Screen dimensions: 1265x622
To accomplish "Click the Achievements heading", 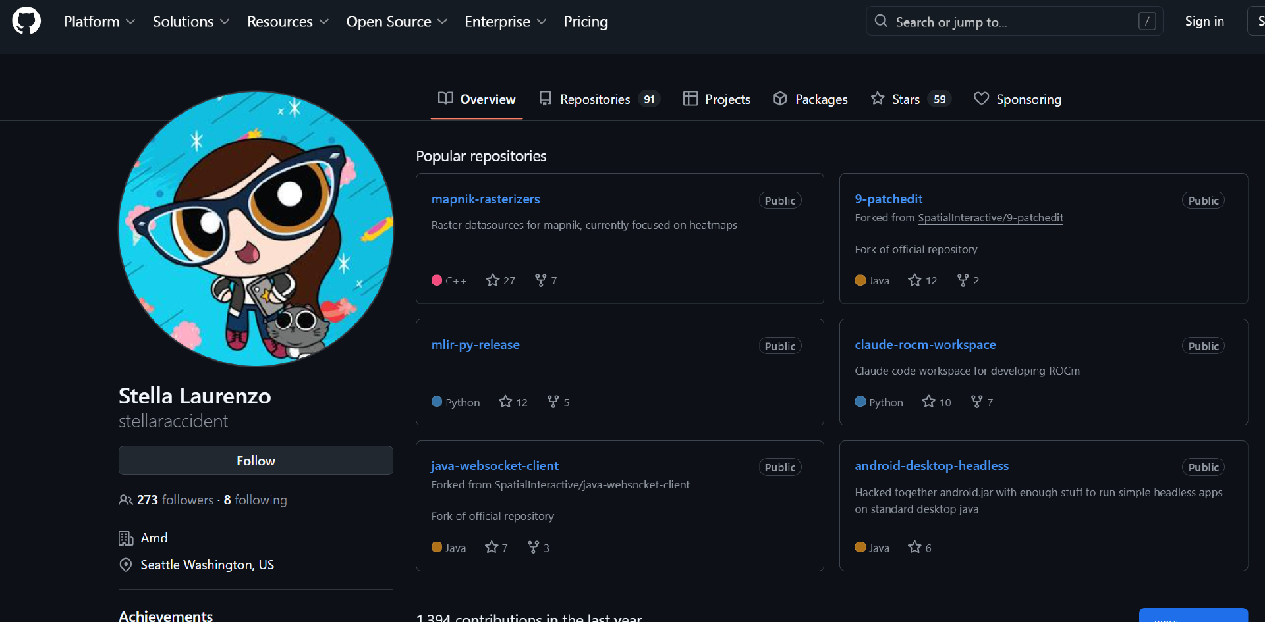I will click(x=165, y=615).
